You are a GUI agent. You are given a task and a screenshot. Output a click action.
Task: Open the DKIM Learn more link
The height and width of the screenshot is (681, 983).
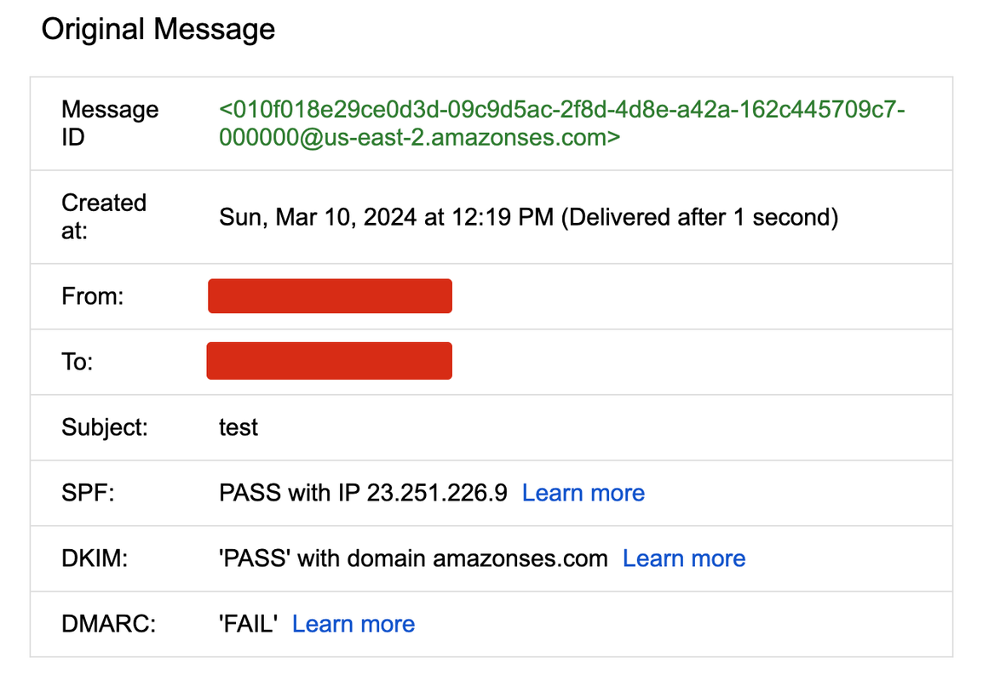click(x=684, y=558)
